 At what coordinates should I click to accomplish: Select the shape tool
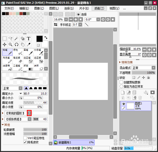click(22, 39)
